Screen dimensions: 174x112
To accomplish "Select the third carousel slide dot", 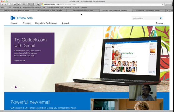I will (20, 87).
